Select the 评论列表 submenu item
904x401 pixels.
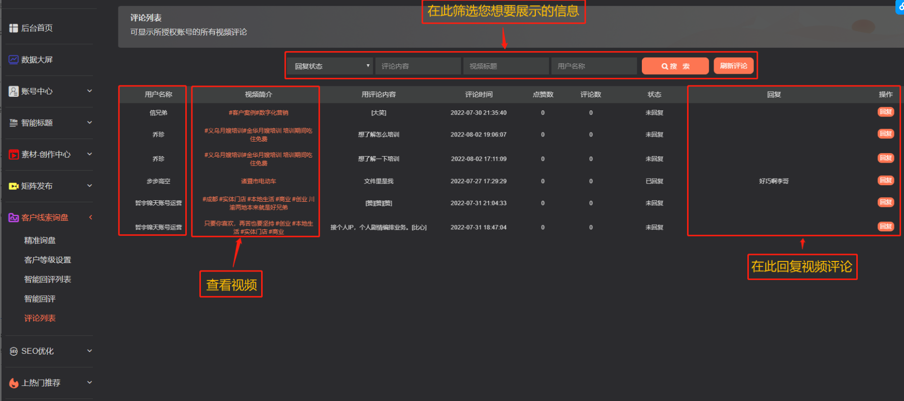click(40, 318)
